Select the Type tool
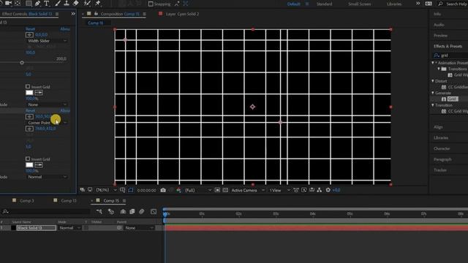This screenshot has width=468, height=263. coord(46,3)
